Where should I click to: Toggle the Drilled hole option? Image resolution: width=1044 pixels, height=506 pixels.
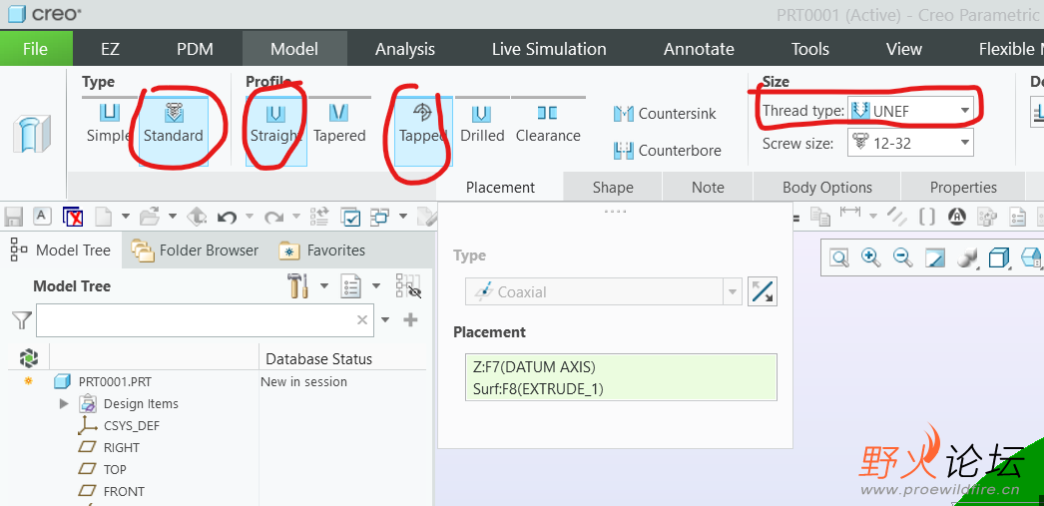coord(482,123)
